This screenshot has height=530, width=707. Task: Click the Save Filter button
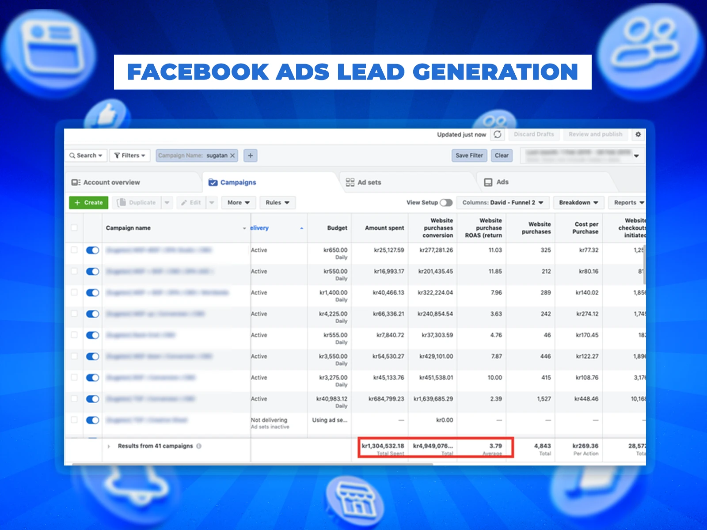click(x=469, y=155)
